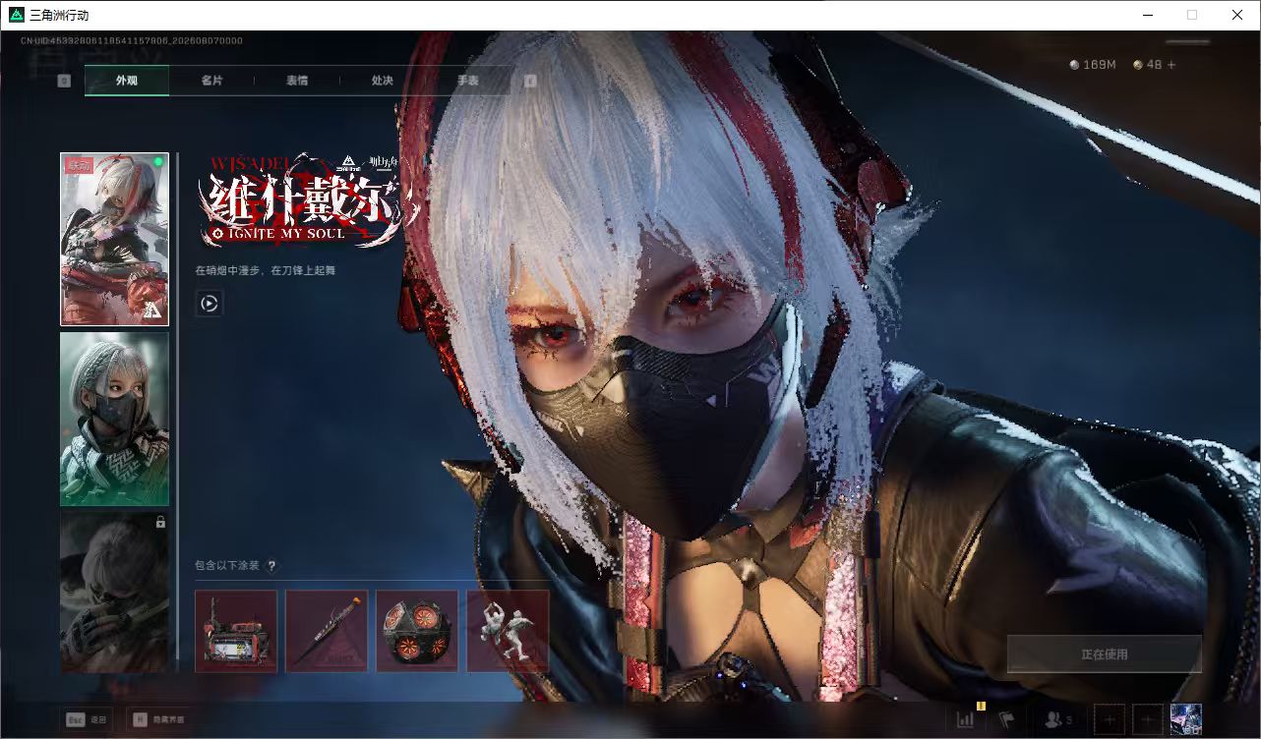Click the second empty squad plus slot
The image size is (1261, 739).
click(1148, 719)
